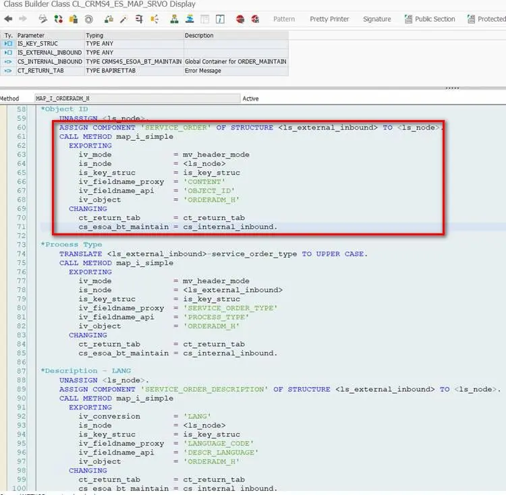The width and height of the screenshot is (506, 495).
Task: Set breakpoint using red stop icon
Action: 240,20
